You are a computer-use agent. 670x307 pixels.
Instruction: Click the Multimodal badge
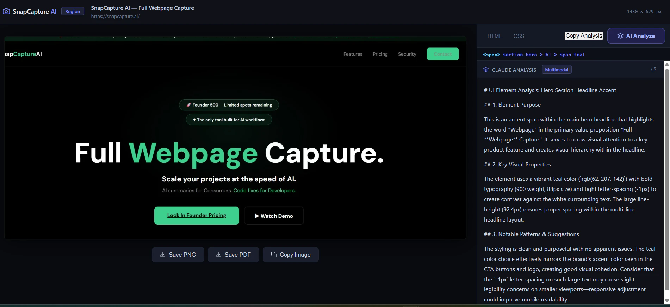557,70
